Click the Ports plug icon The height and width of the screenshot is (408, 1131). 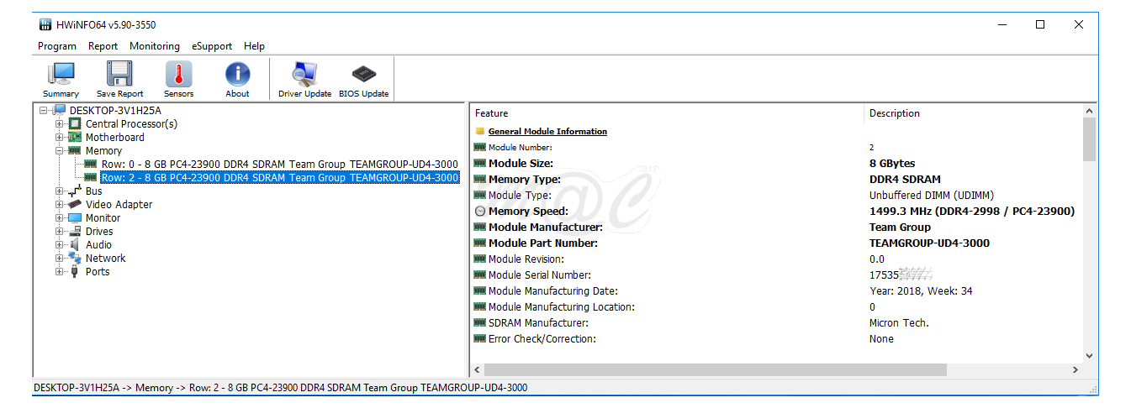click(x=75, y=271)
